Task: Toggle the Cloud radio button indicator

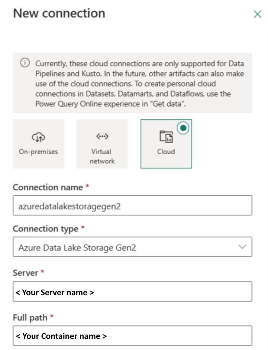Action: pos(183,128)
